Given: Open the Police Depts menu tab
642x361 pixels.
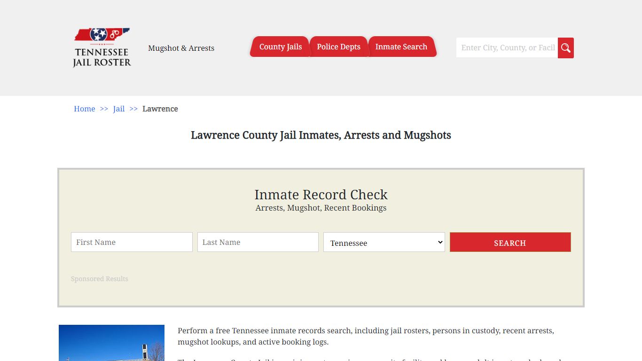Looking at the screenshot, I should (338, 47).
